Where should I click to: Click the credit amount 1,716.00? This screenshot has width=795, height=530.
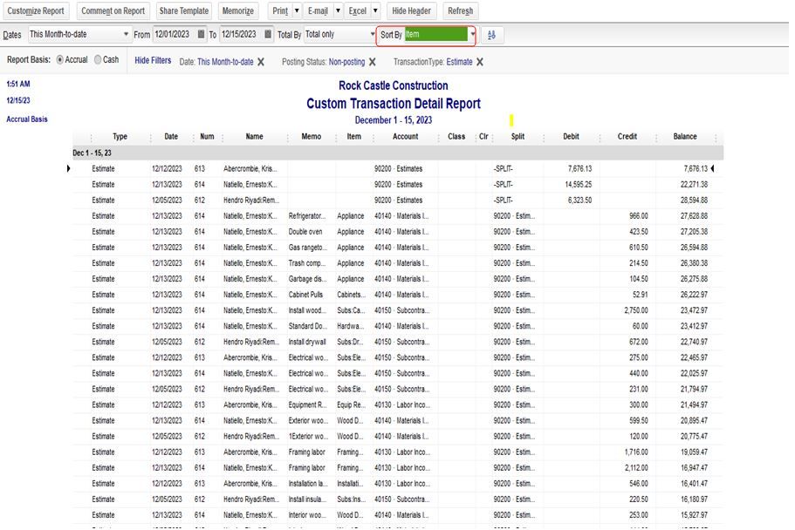pyautogui.click(x=636, y=452)
